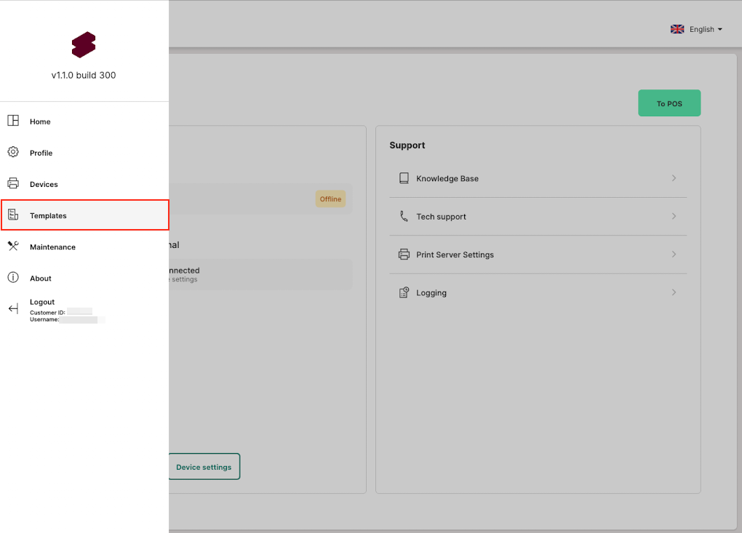Expand Print Server Settings chevron
The image size is (742, 533).
point(674,255)
